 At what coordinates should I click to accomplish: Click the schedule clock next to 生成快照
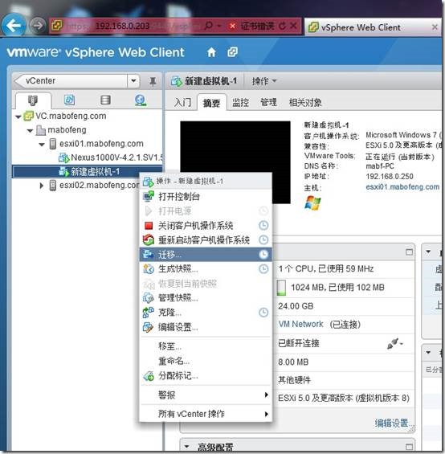pos(263,268)
